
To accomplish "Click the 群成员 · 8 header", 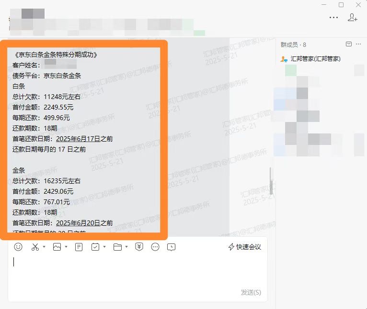I will click(x=293, y=44).
